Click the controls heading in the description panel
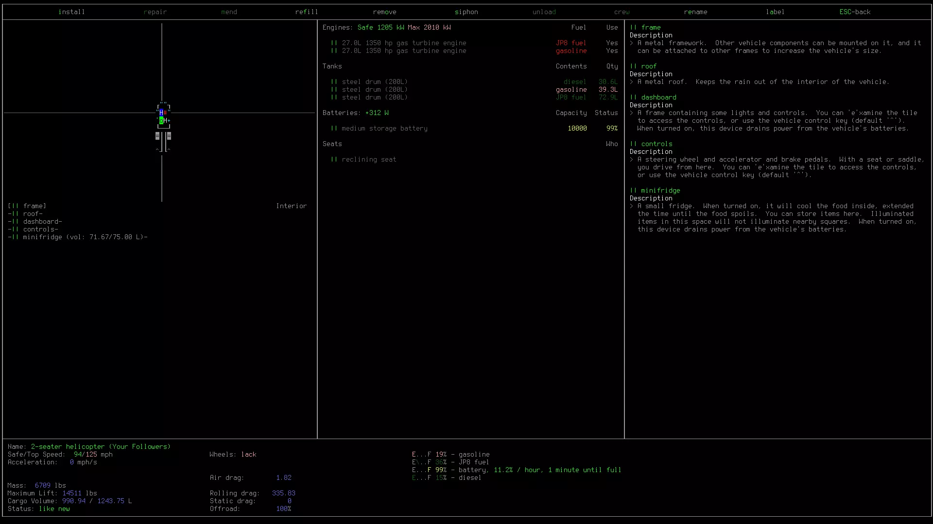The width and height of the screenshot is (933, 524). tap(651, 144)
